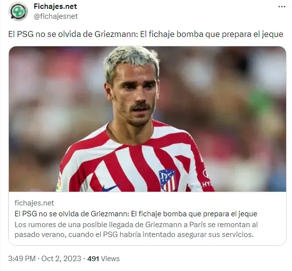This screenshot has height=271, width=292.
Task: Open the @fichajesnet handle link
Action: coord(56,16)
